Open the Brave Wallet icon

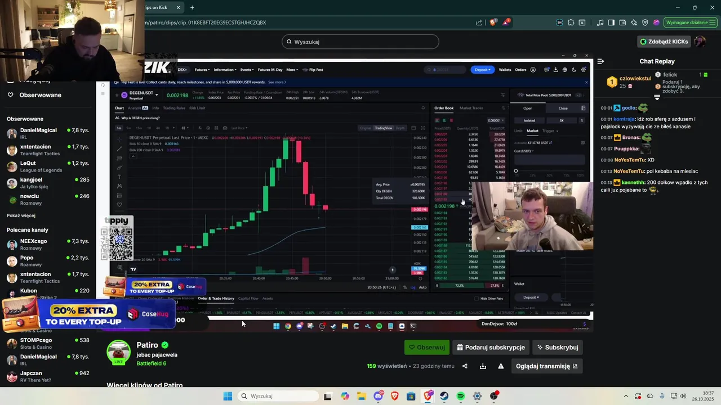click(622, 22)
